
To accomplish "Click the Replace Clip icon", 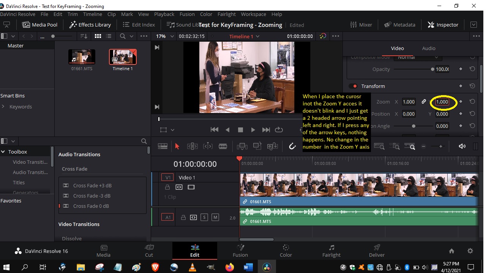I will point(272,146).
